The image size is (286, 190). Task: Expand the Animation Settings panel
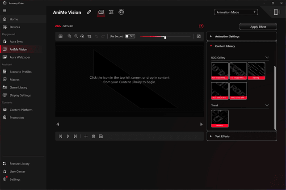click(242, 36)
